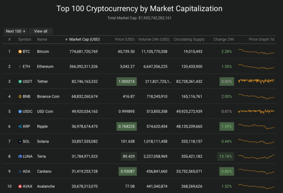Image resolution: width=283 pixels, height=193 pixels.
Task: Click the Binance Coin BNB icon
Action: pyautogui.click(x=20, y=97)
